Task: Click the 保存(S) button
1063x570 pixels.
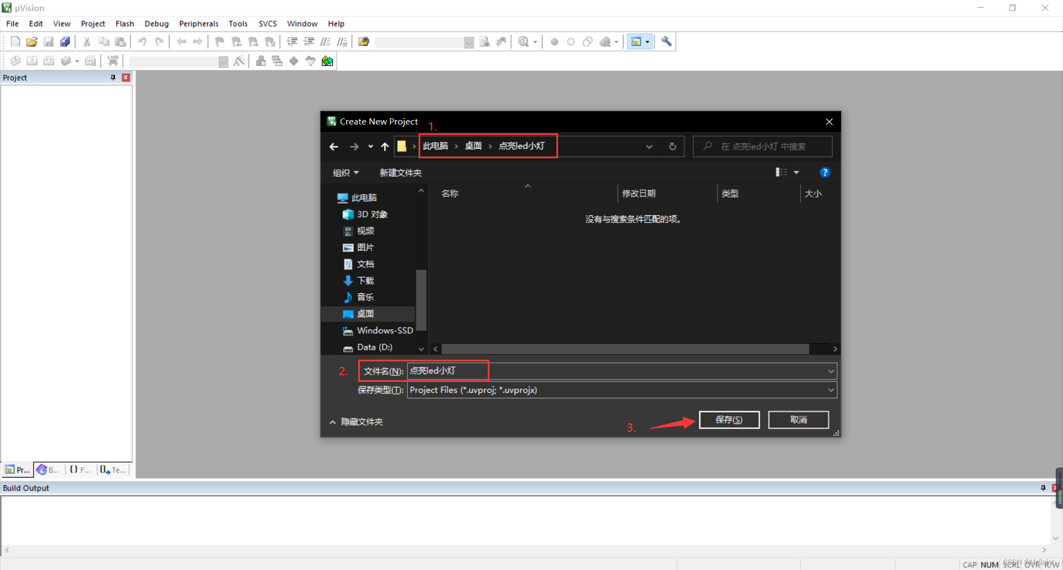Action: (729, 420)
